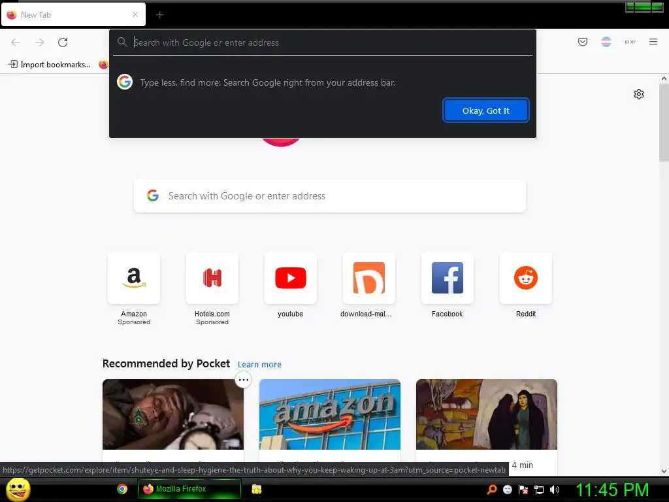Click the scrollbar up arrow
Screen dimensions: 669x502
tap(664, 78)
